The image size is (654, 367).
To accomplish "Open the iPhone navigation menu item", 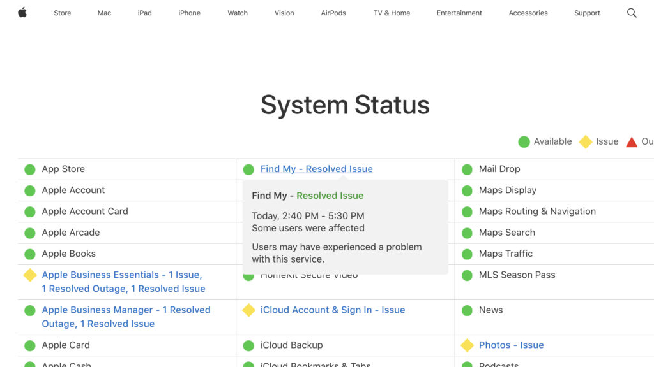I will pyautogui.click(x=189, y=13).
